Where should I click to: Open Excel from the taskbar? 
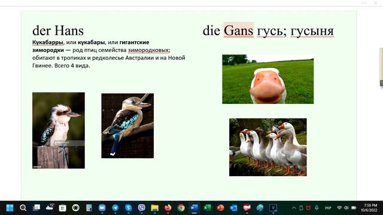click(x=208, y=208)
